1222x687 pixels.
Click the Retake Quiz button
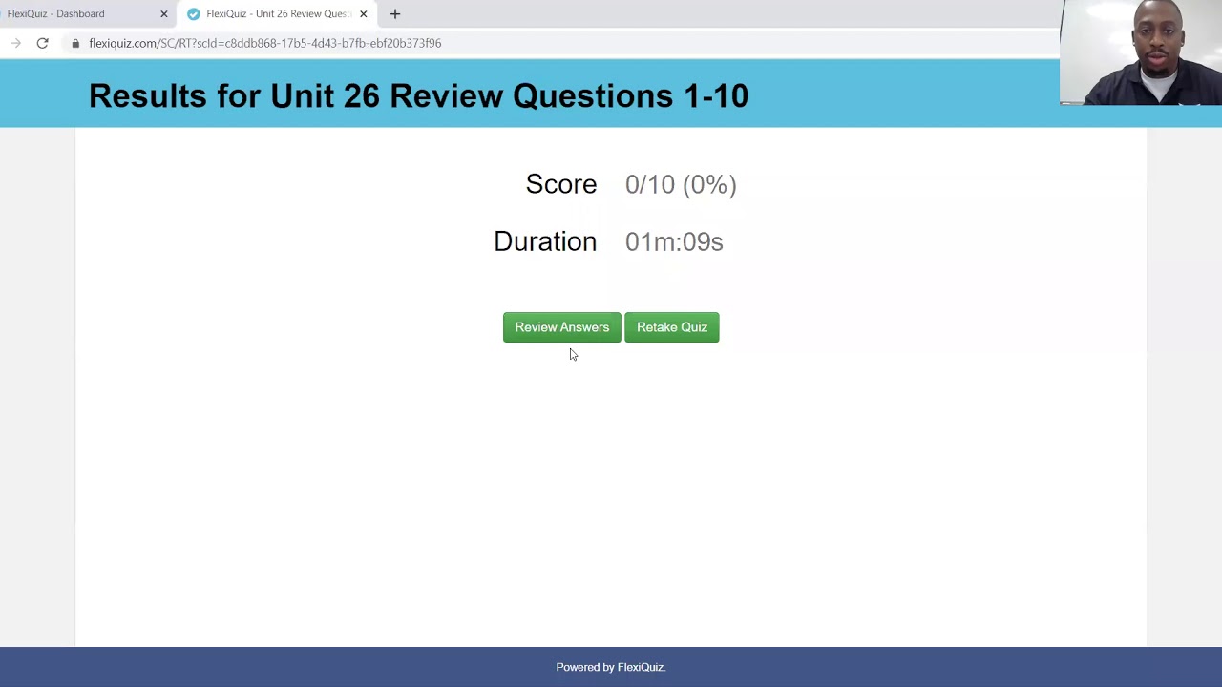click(672, 327)
